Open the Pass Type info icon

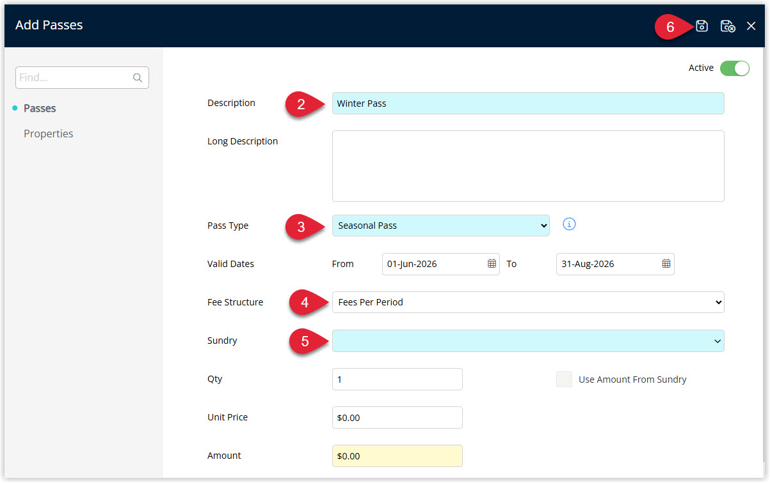click(x=569, y=224)
